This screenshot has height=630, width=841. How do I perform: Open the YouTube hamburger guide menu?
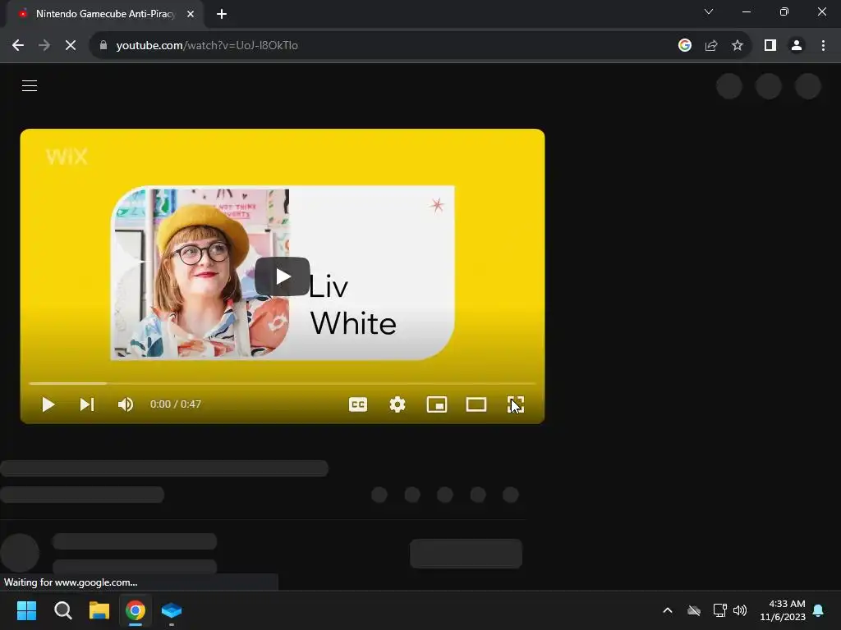(x=30, y=85)
